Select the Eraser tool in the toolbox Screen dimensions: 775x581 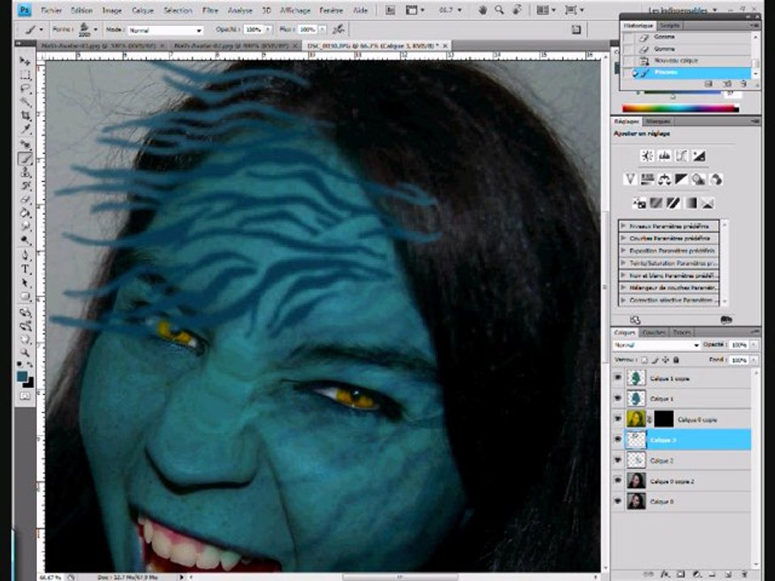point(25,199)
